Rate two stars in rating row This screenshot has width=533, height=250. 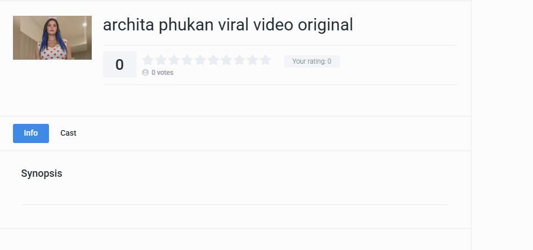161,60
